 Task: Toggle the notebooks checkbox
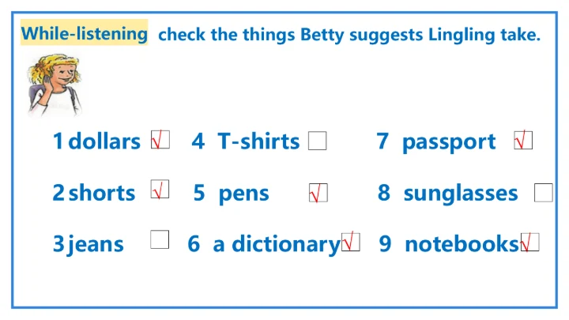530,243
